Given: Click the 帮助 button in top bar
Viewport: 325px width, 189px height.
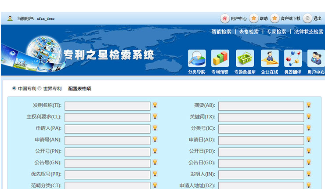Looking at the screenshot, I should click(259, 18).
